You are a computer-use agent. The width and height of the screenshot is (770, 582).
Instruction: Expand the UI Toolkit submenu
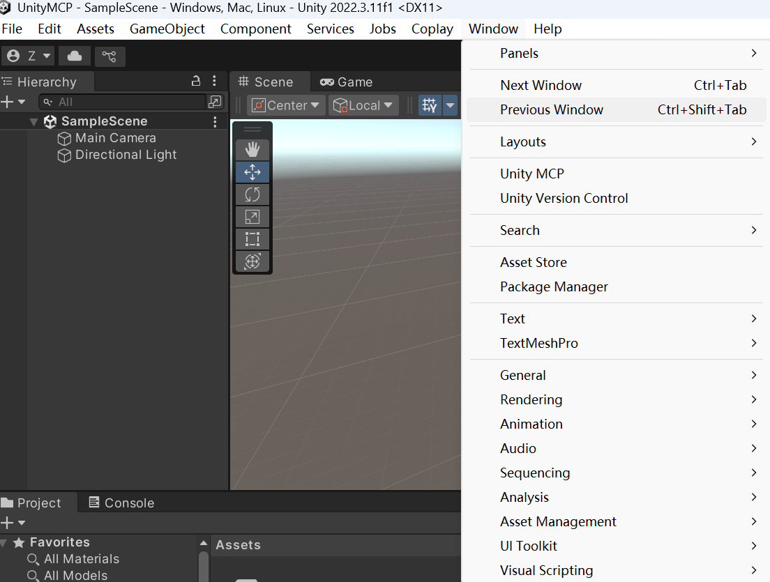[616, 546]
